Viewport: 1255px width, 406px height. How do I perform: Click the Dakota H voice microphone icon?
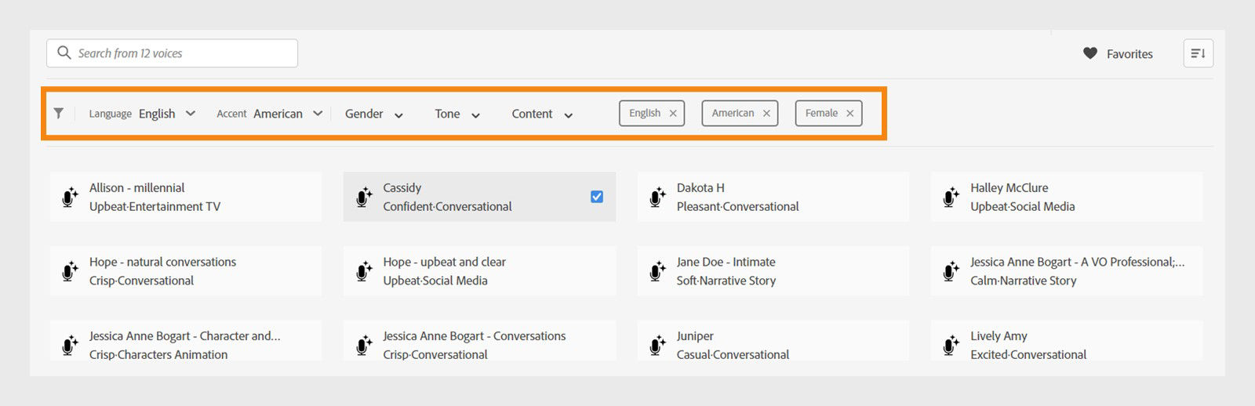657,197
